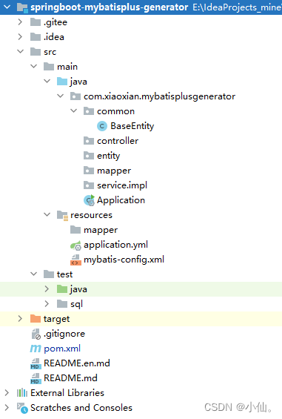Click the src folder icon

tap(36, 51)
